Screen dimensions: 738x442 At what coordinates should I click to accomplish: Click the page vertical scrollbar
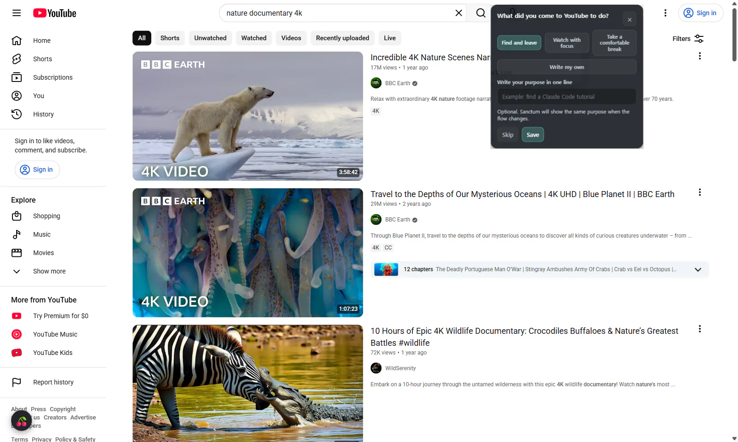click(734, 35)
